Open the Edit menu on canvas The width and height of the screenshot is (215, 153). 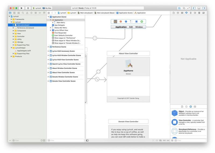coord(131,27)
